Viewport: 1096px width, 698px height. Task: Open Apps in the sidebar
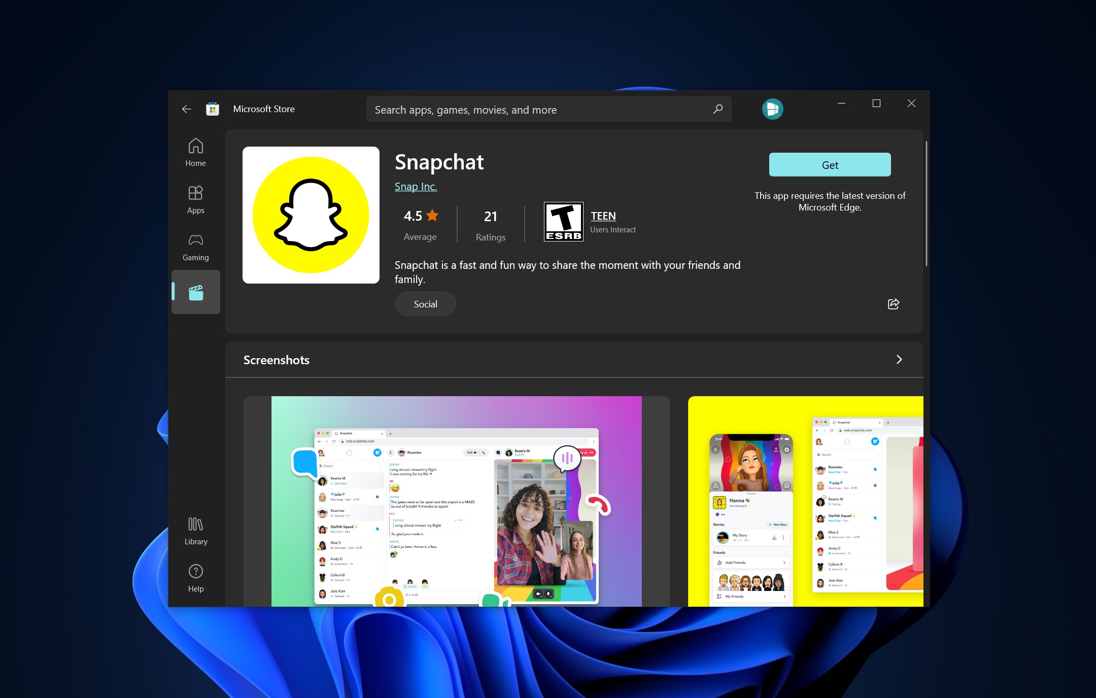click(196, 200)
